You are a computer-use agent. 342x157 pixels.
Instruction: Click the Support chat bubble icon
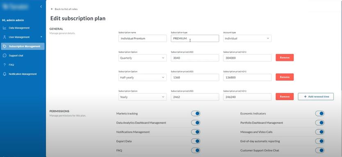pos(5,56)
